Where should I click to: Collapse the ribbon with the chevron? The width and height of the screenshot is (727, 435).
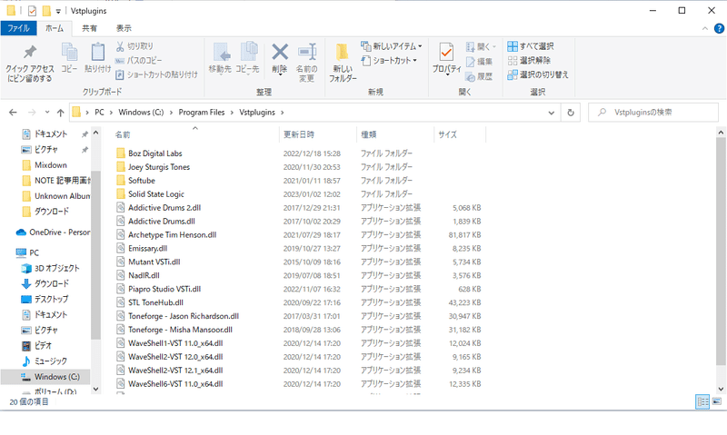[x=705, y=29]
